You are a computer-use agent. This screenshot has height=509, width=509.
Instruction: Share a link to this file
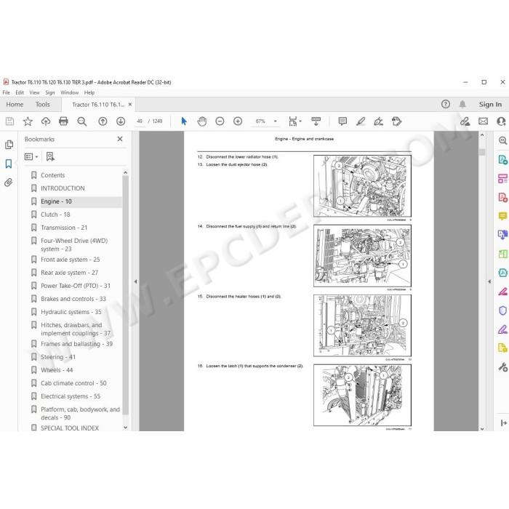tap(465, 121)
